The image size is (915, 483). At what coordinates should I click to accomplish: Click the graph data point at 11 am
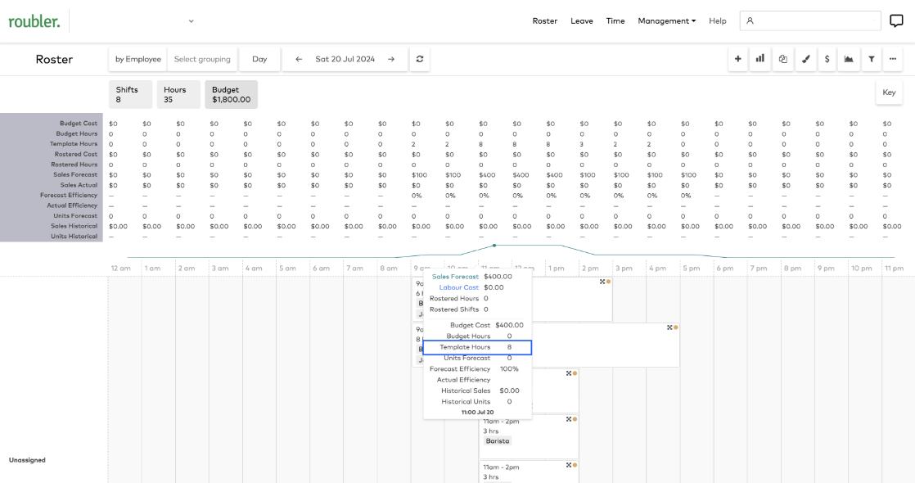click(494, 246)
